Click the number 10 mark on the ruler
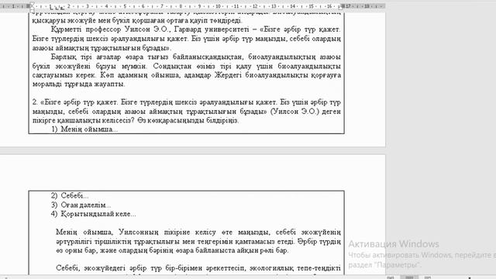 [218, 6]
